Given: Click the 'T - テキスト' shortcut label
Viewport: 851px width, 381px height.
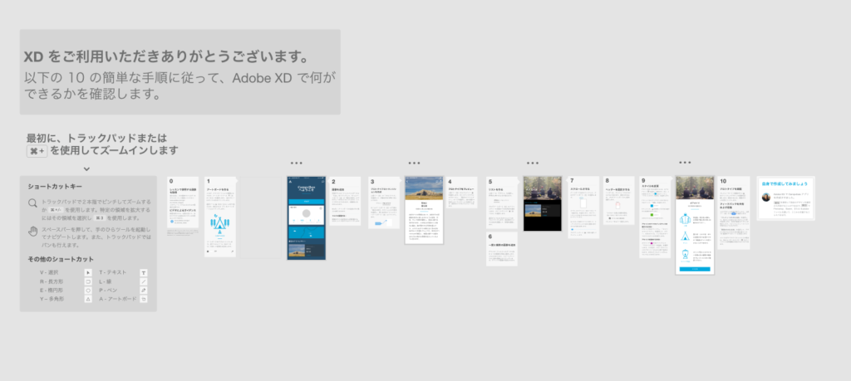Looking at the screenshot, I should [112, 272].
